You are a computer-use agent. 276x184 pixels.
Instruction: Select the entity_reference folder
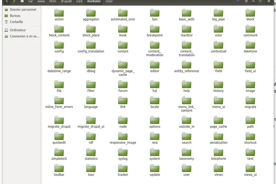[187, 67]
